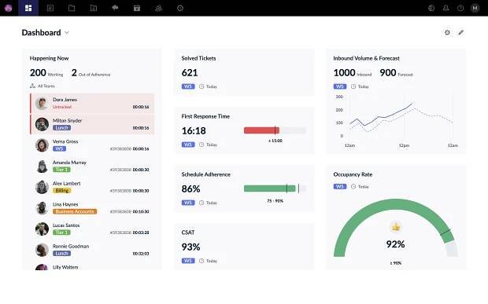Click the 900 Forecast value
488x304 pixels.
[x=396, y=73]
